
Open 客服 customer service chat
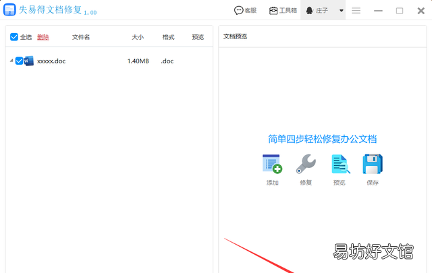[245, 11]
